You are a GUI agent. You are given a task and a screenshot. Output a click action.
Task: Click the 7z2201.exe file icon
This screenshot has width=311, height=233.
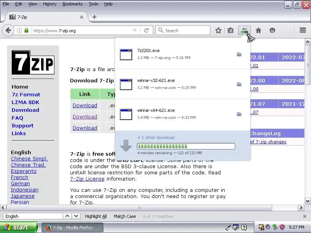point(126,54)
